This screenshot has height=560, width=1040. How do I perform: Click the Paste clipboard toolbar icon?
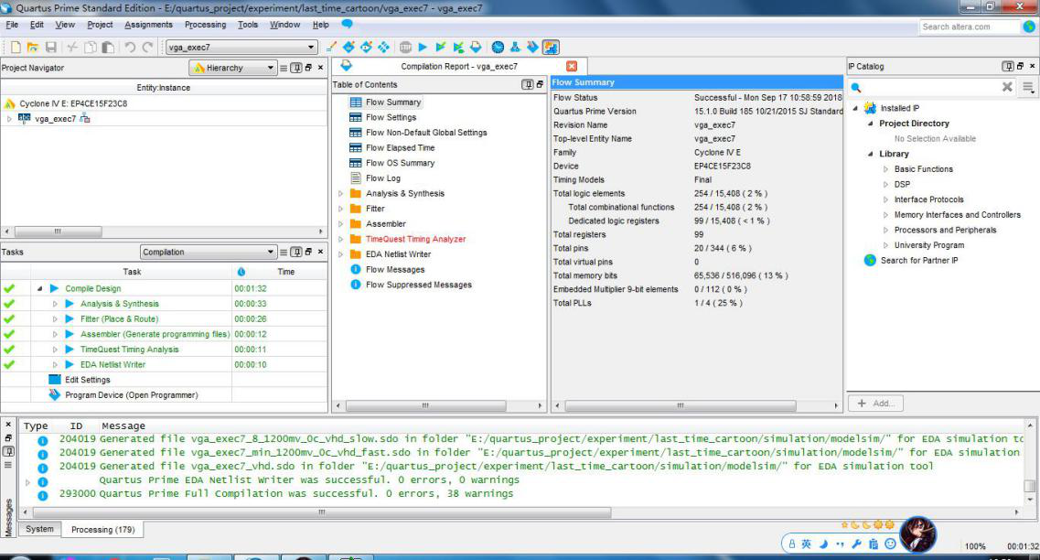pos(107,47)
